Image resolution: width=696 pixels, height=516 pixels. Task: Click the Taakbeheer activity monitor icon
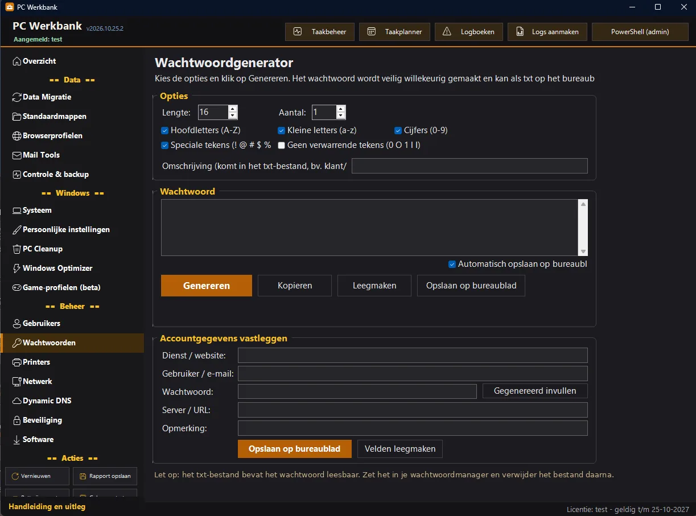coord(298,32)
